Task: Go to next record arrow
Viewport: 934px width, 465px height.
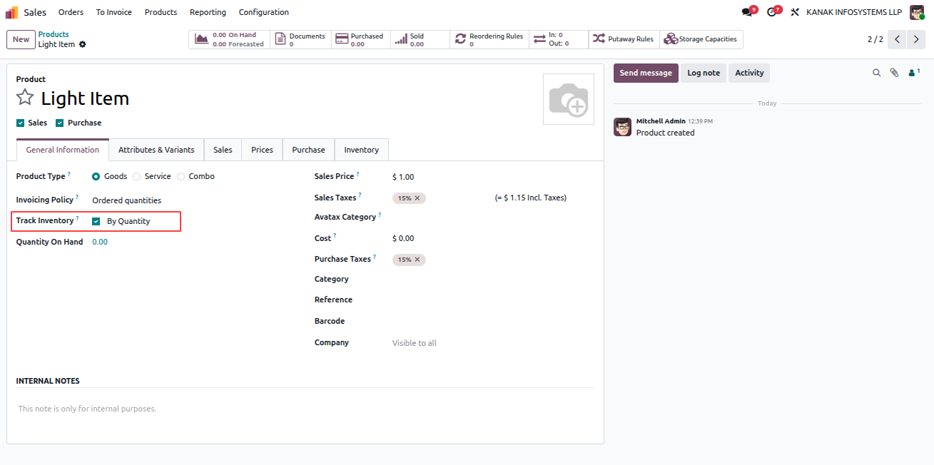Action: [916, 39]
